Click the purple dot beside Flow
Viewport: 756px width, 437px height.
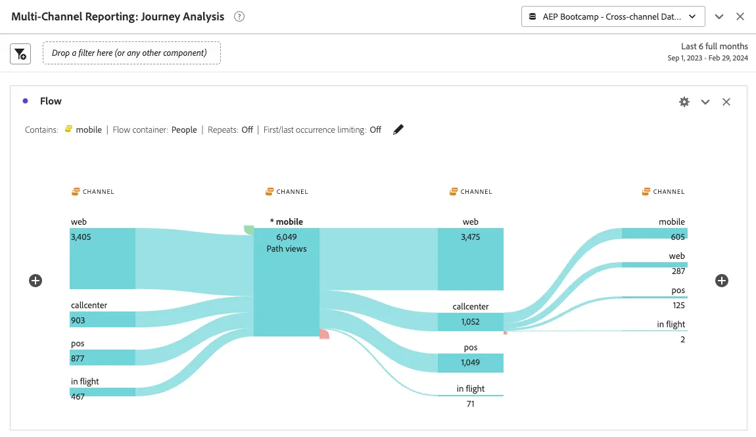26,101
